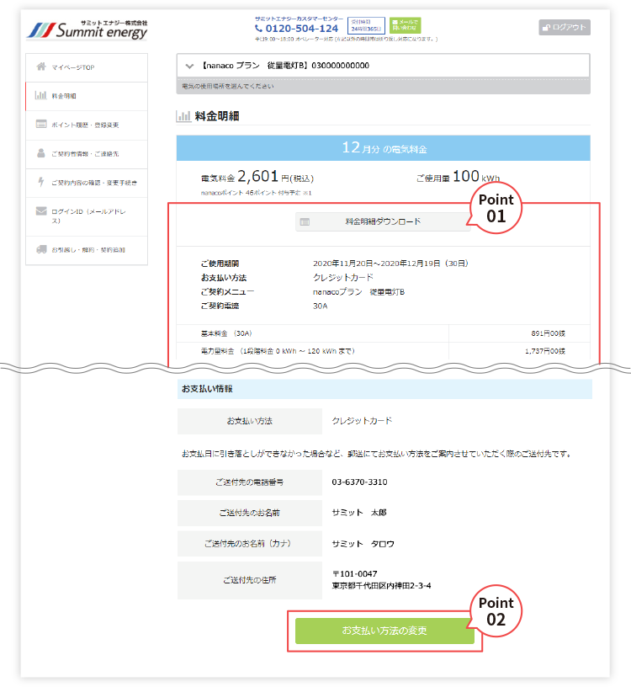The image size is (631, 687).
Task: Click the 0120-504-124 phone number
Action: tap(302, 29)
